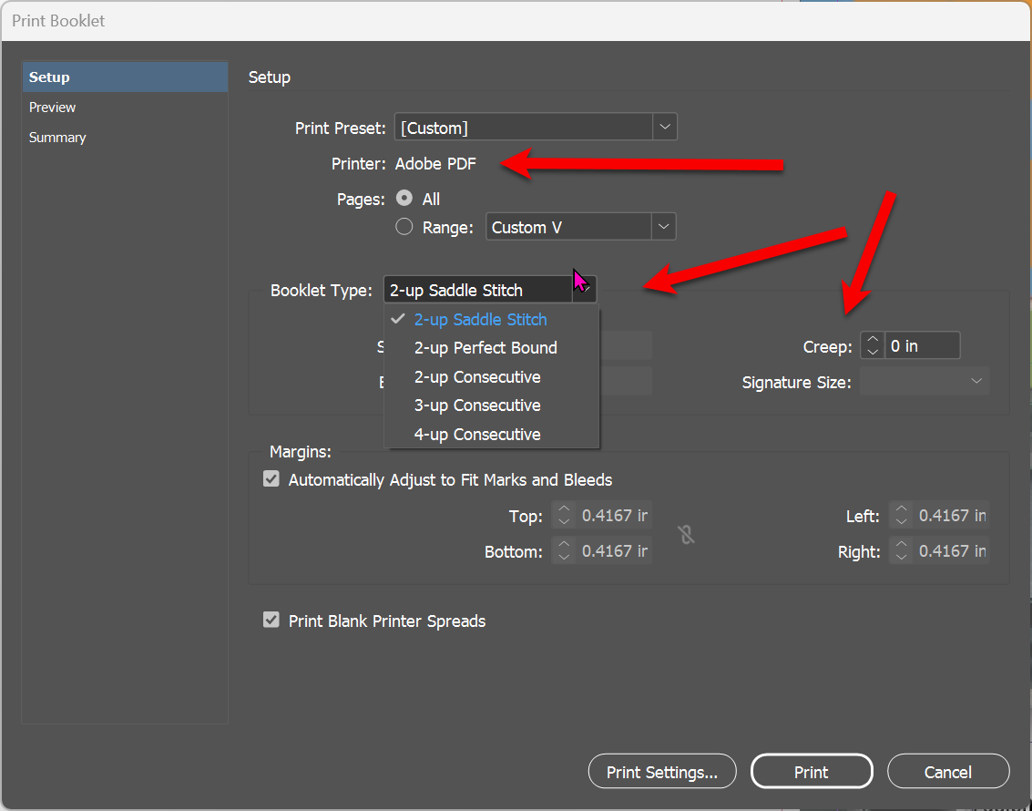
Task: Click the Creep up stepper arrow
Action: tap(872, 340)
